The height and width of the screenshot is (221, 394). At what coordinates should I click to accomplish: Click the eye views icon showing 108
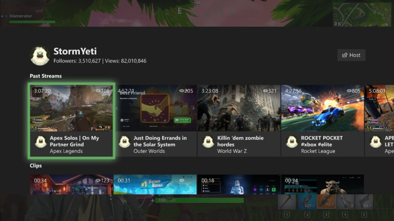pos(98,91)
